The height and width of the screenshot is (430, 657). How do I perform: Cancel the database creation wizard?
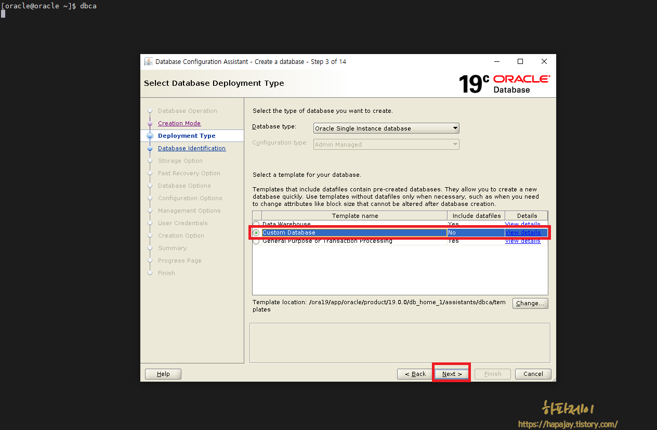pyautogui.click(x=533, y=374)
